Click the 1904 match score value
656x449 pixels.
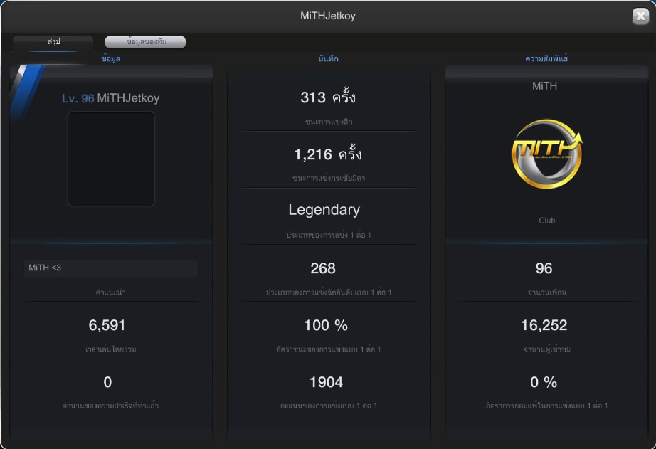point(326,382)
